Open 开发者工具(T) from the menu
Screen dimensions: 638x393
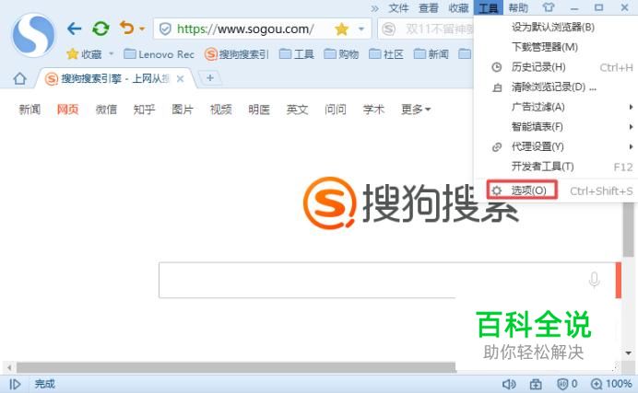click(x=554, y=167)
